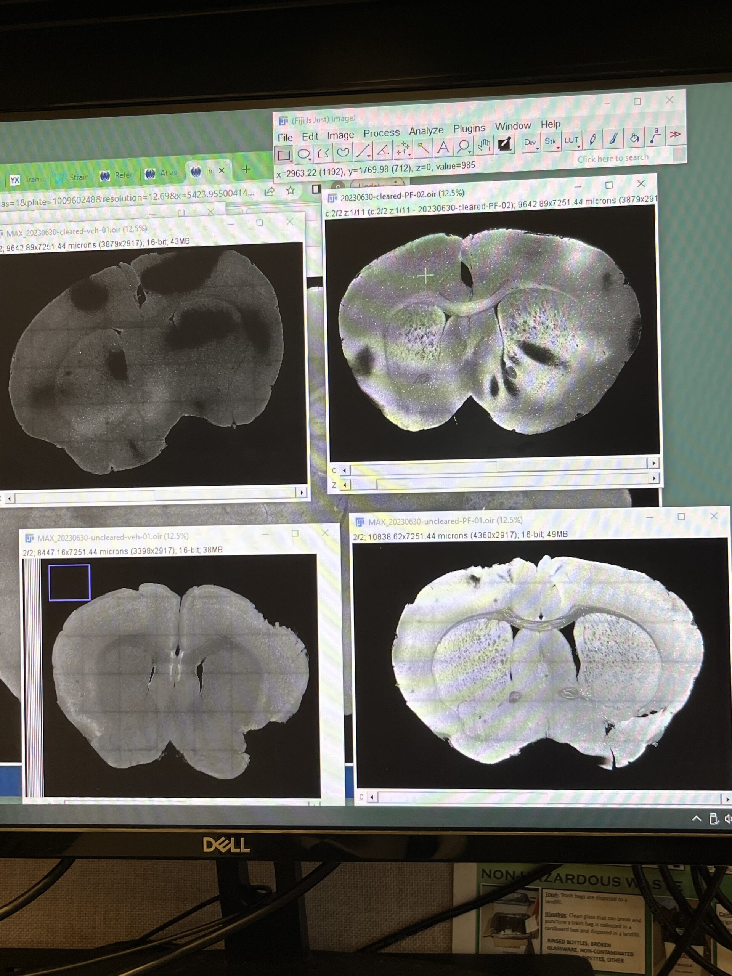Open the browser side panel icon
Viewport: 732px width, 976px height.
point(316,189)
